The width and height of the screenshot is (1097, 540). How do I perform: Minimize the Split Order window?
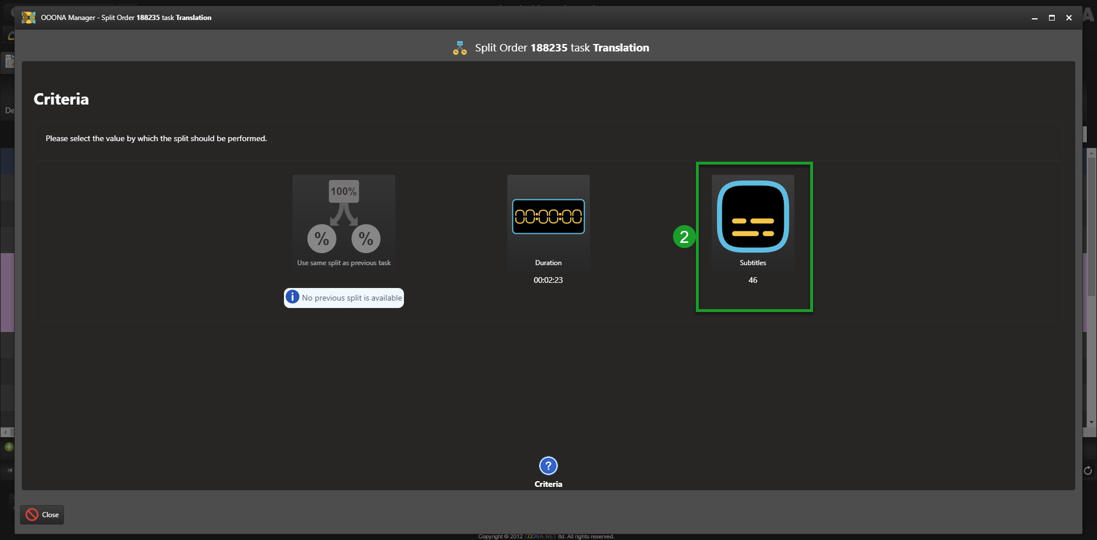1034,18
